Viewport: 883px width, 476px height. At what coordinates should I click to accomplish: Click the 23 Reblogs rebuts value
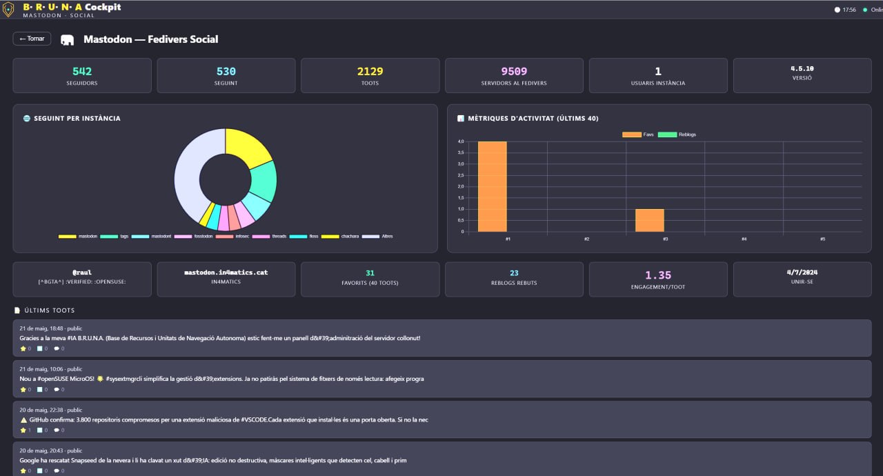tap(514, 273)
